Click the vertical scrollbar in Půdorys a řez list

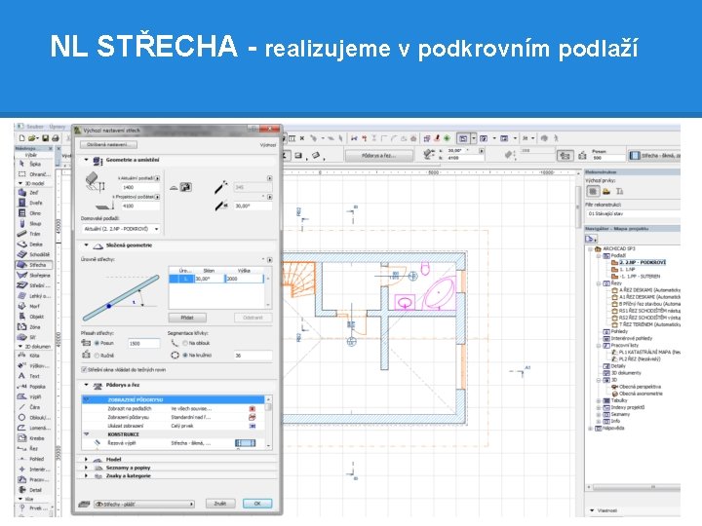pos(269,423)
